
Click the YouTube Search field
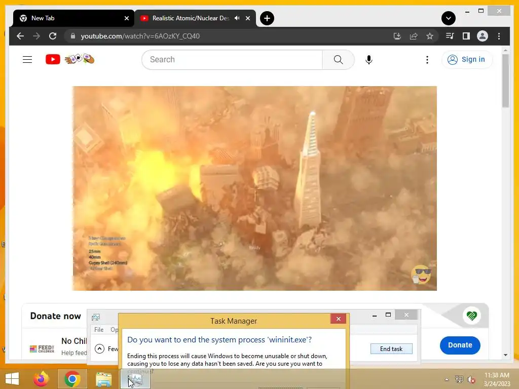coord(232,60)
